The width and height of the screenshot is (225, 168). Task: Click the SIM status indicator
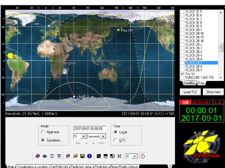(185, 102)
